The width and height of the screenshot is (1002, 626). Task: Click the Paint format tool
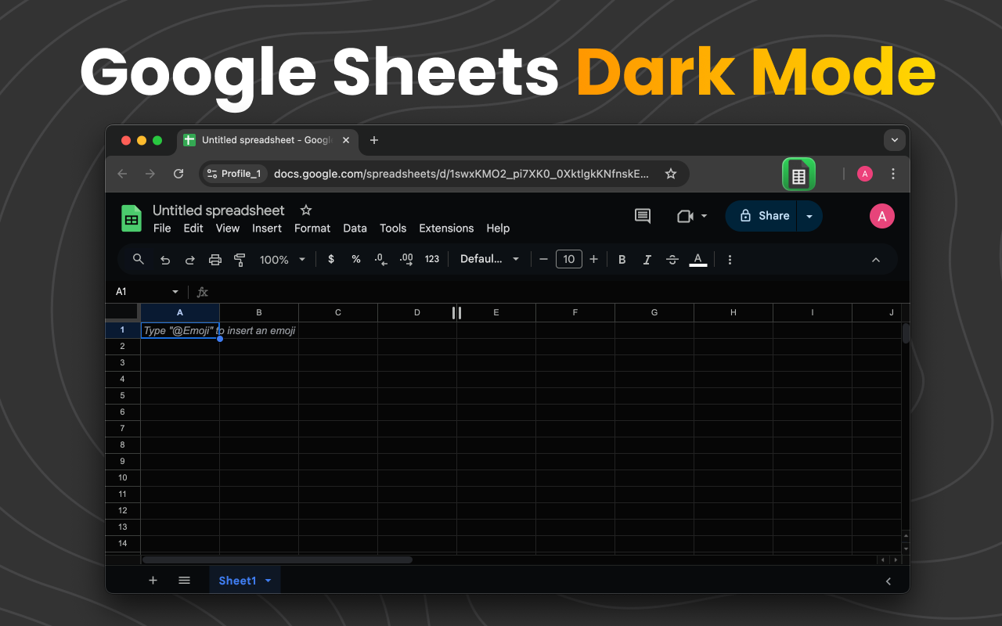coord(240,259)
